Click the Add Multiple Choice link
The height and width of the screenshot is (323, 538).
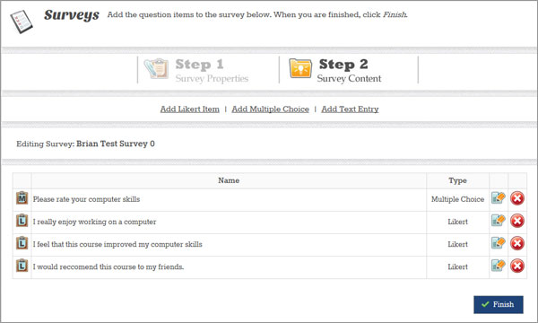[x=271, y=109]
